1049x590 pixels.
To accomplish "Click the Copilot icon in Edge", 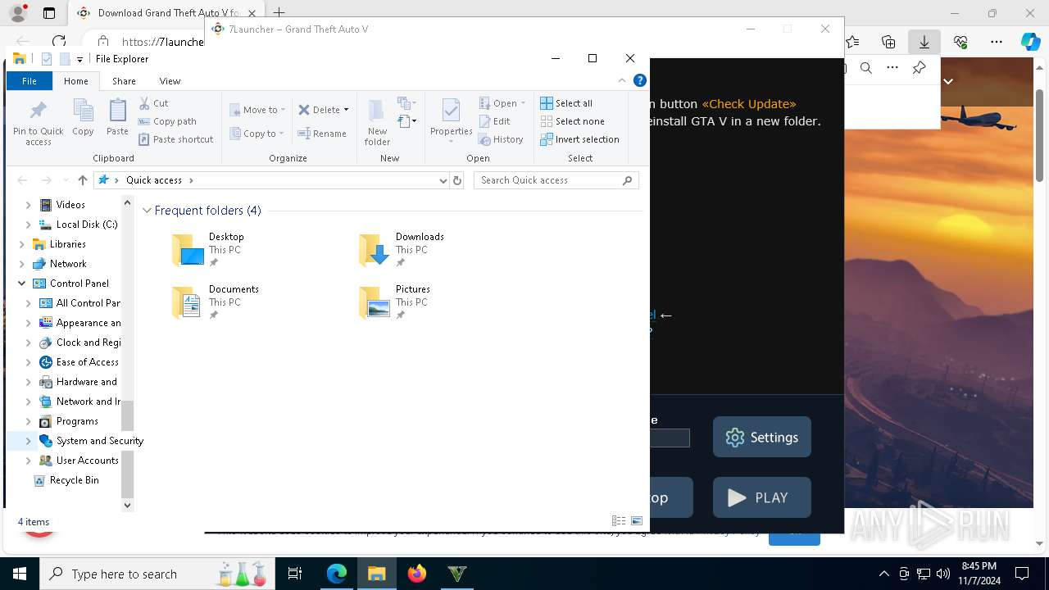I will point(1030,41).
